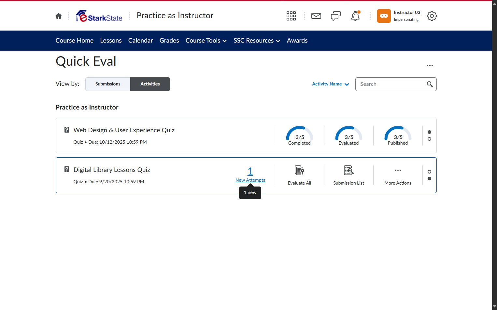Open subscription alerts chat icon
The height and width of the screenshot is (310, 497).
[x=336, y=16]
